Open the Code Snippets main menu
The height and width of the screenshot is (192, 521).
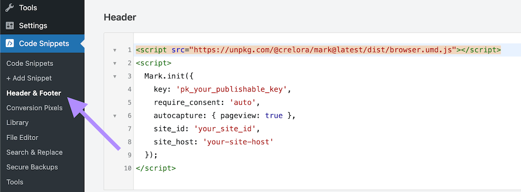click(x=42, y=44)
